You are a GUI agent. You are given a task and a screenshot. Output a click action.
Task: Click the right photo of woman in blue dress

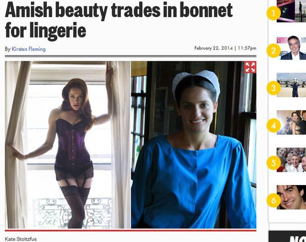(x=193, y=145)
